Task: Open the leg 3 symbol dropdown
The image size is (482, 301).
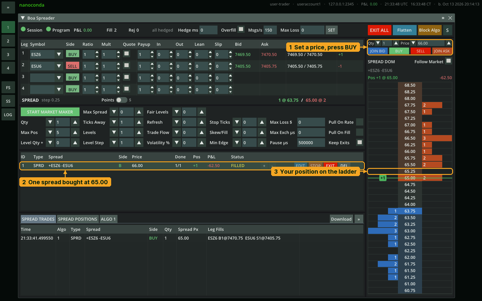Action: point(59,78)
